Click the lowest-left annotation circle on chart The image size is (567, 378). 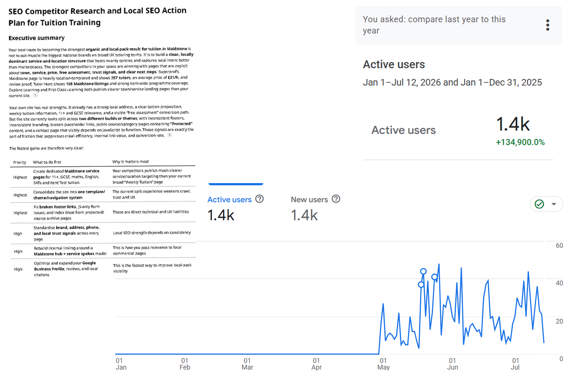(x=421, y=285)
